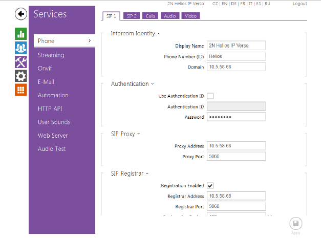Open the System gear icon

pos(20,76)
